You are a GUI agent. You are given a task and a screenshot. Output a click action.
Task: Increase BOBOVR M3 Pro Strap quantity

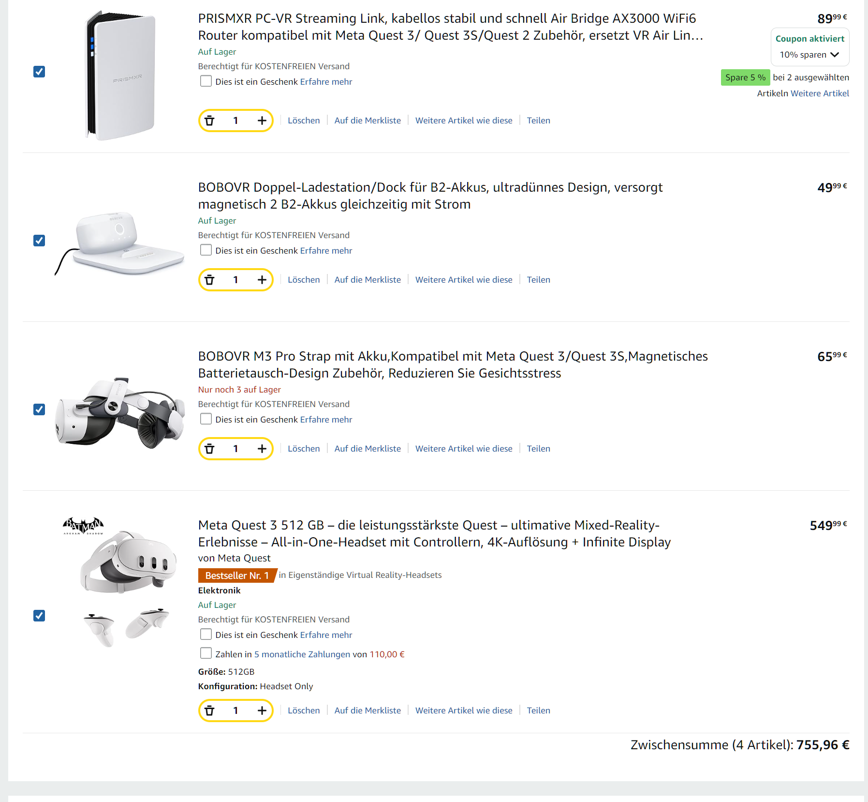(x=262, y=449)
